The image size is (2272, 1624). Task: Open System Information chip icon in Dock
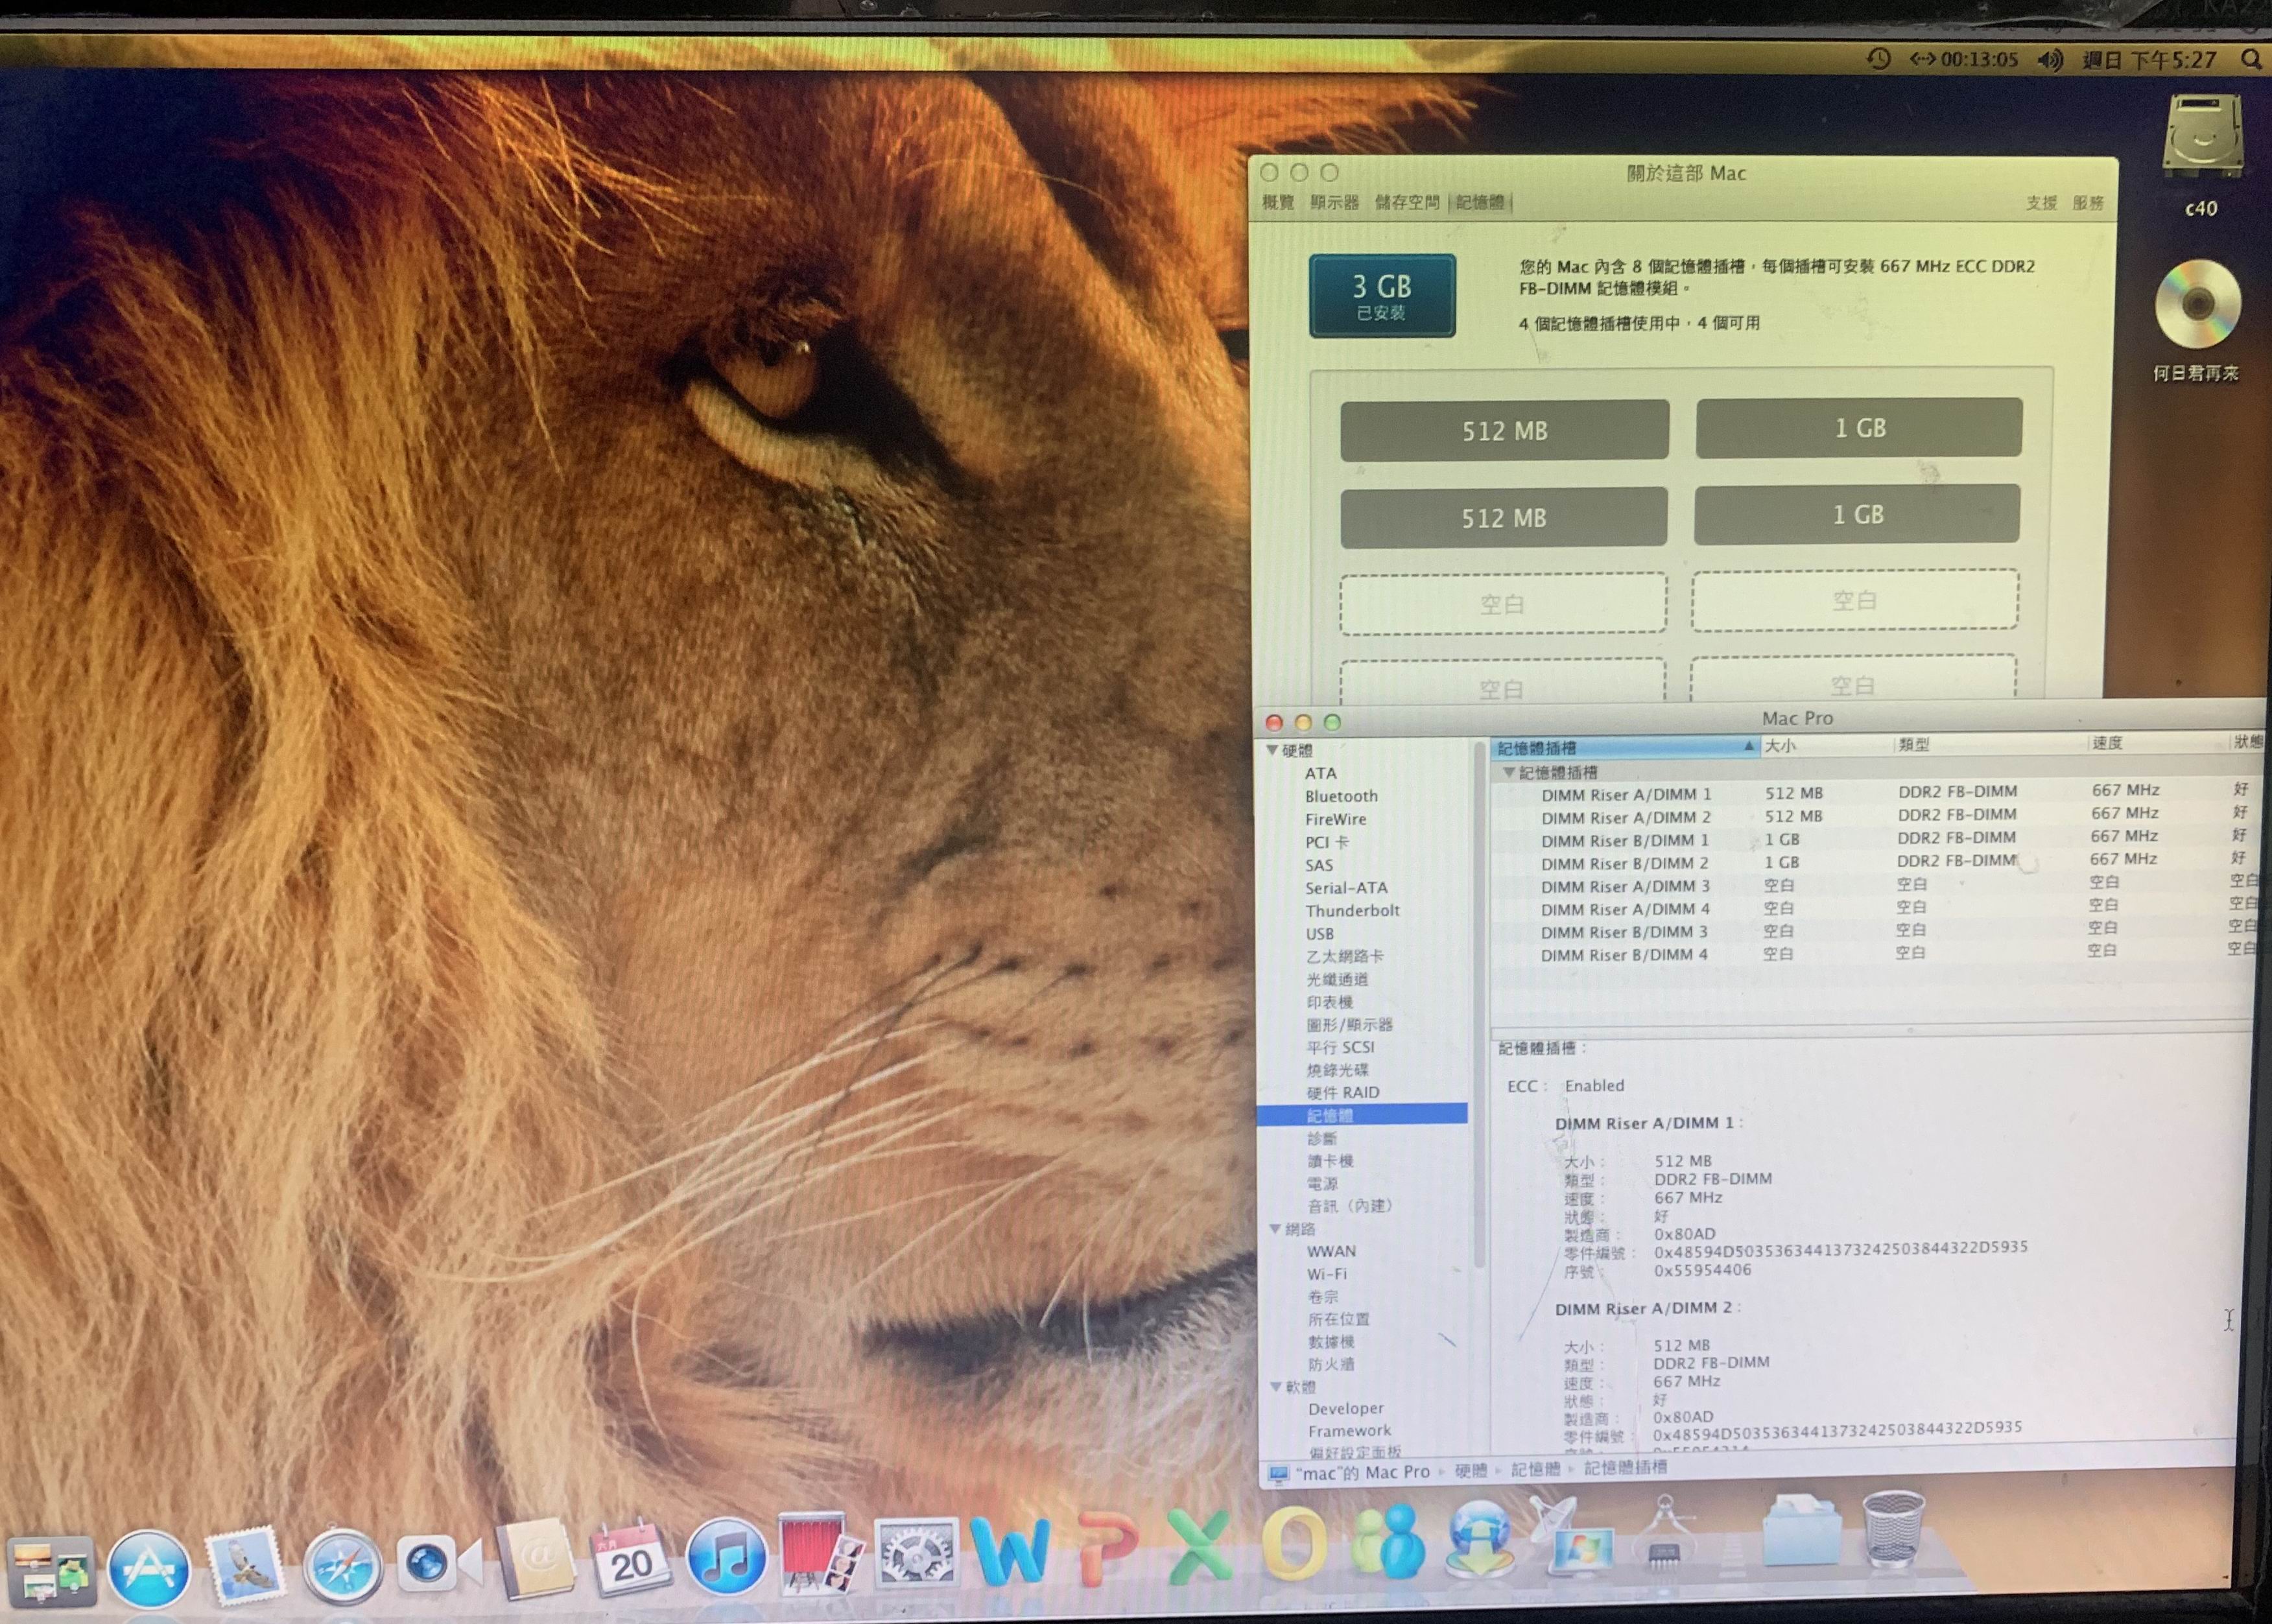pyautogui.click(x=1666, y=1534)
